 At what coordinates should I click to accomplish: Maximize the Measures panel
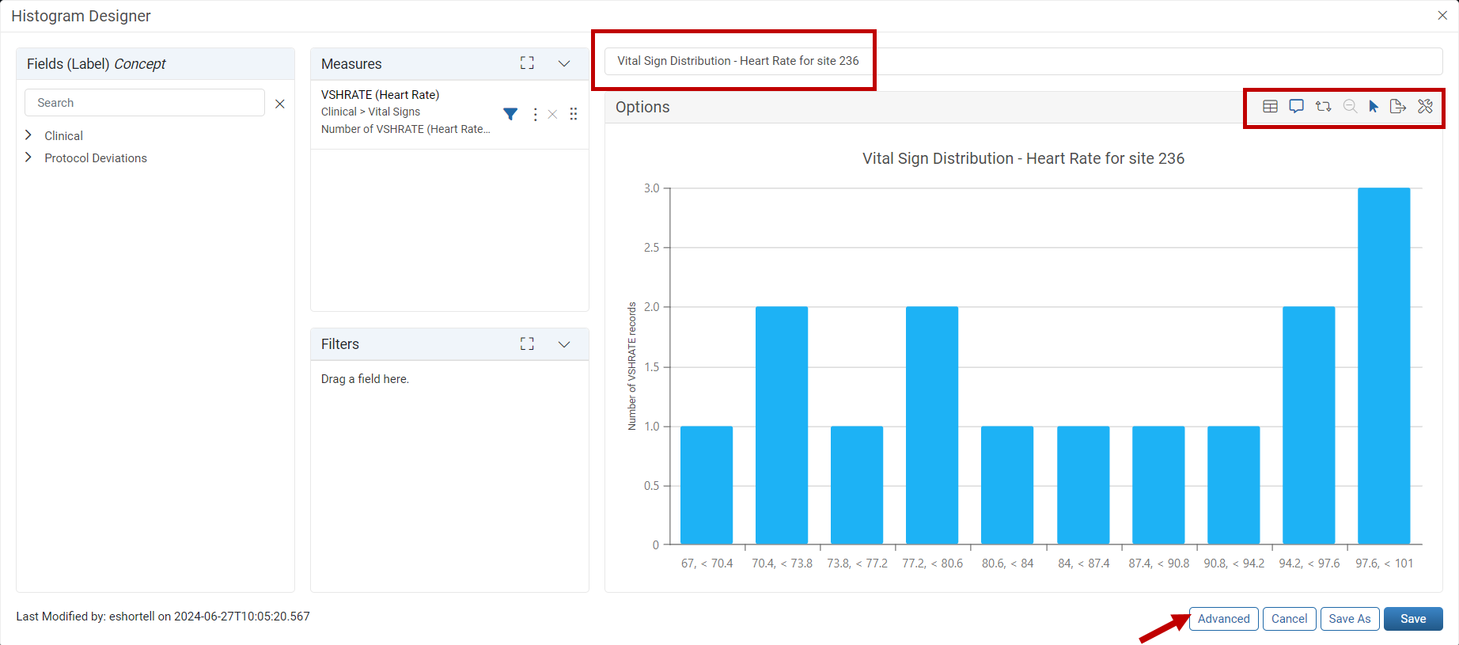pos(527,63)
